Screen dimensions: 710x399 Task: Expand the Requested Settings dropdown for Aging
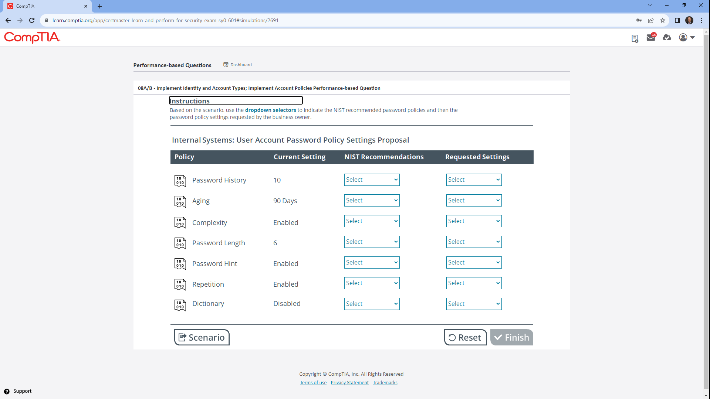click(x=474, y=201)
